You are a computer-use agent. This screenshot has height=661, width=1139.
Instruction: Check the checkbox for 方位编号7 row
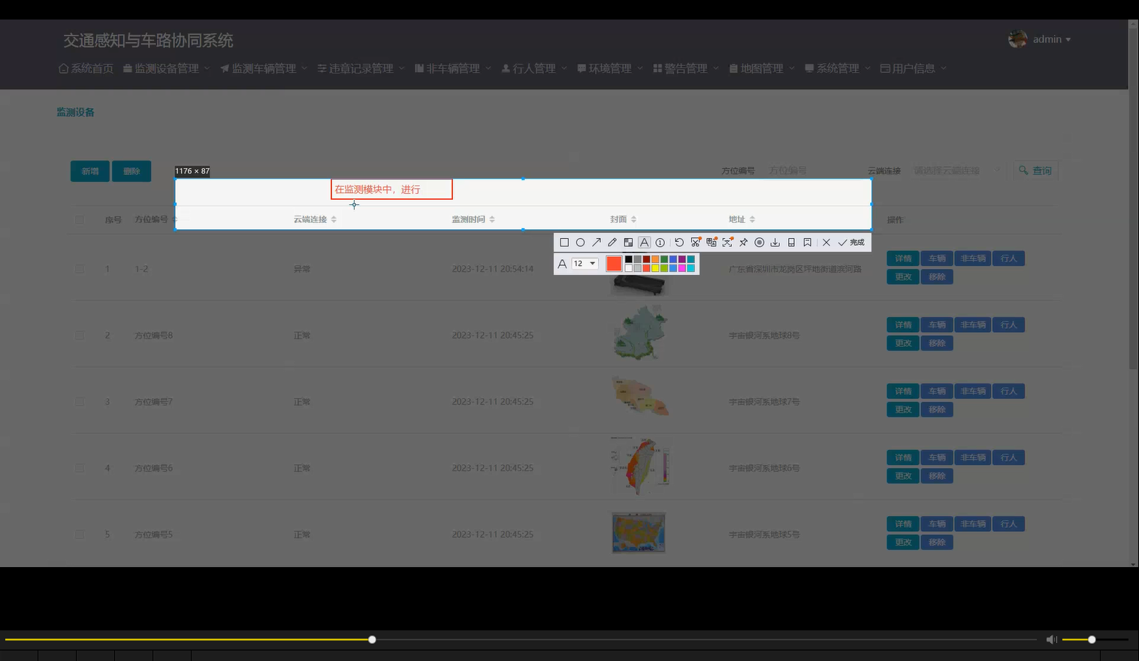tap(80, 401)
